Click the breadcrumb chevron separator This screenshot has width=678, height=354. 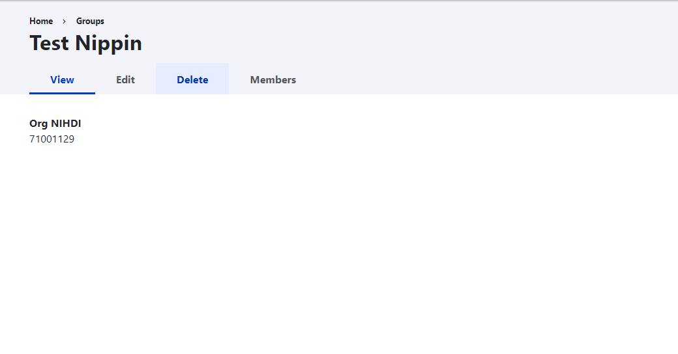coord(65,21)
